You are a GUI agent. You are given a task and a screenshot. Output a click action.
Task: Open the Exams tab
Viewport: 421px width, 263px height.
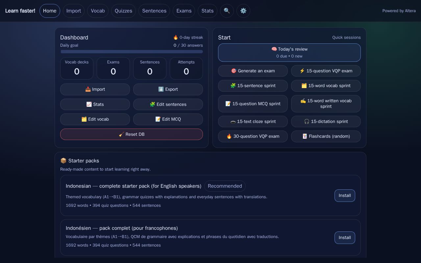184,11
